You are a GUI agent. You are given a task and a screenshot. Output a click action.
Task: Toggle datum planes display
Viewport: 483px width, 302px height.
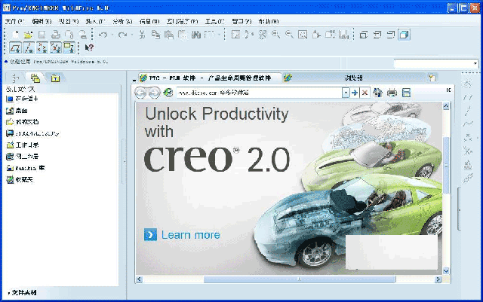[15, 47]
